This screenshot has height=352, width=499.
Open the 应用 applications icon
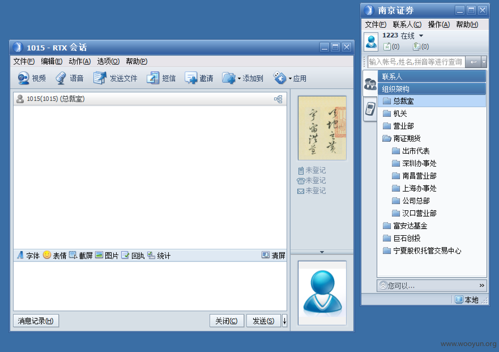pyautogui.click(x=280, y=78)
